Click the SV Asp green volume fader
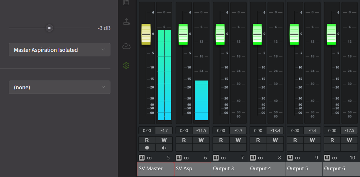 tap(183, 34)
